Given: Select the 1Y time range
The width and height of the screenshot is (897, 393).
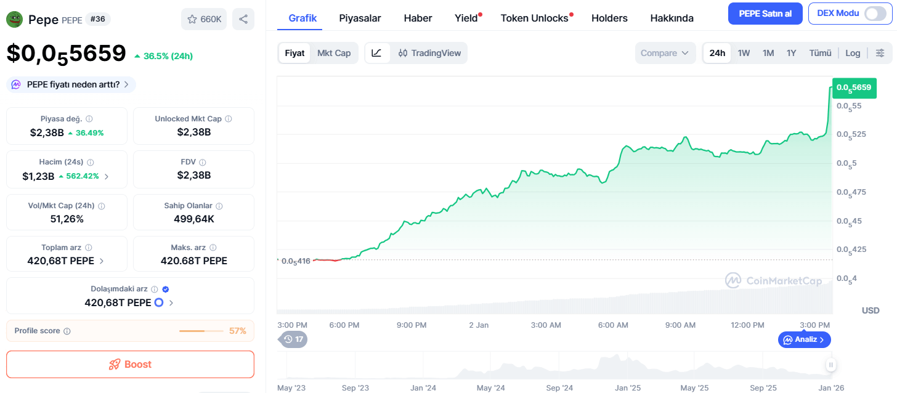Looking at the screenshot, I should [x=792, y=53].
